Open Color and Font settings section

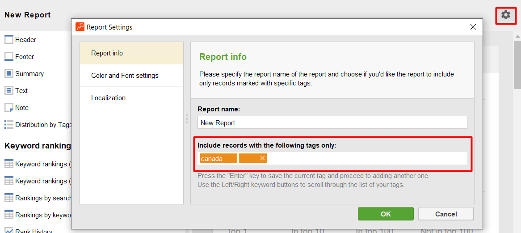pos(131,76)
